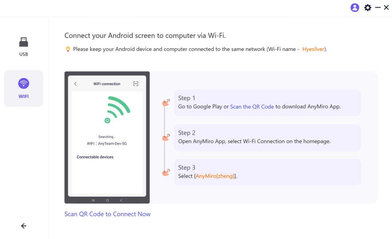Click the back chevron in phone preview
The image size is (392, 239).
75,84
